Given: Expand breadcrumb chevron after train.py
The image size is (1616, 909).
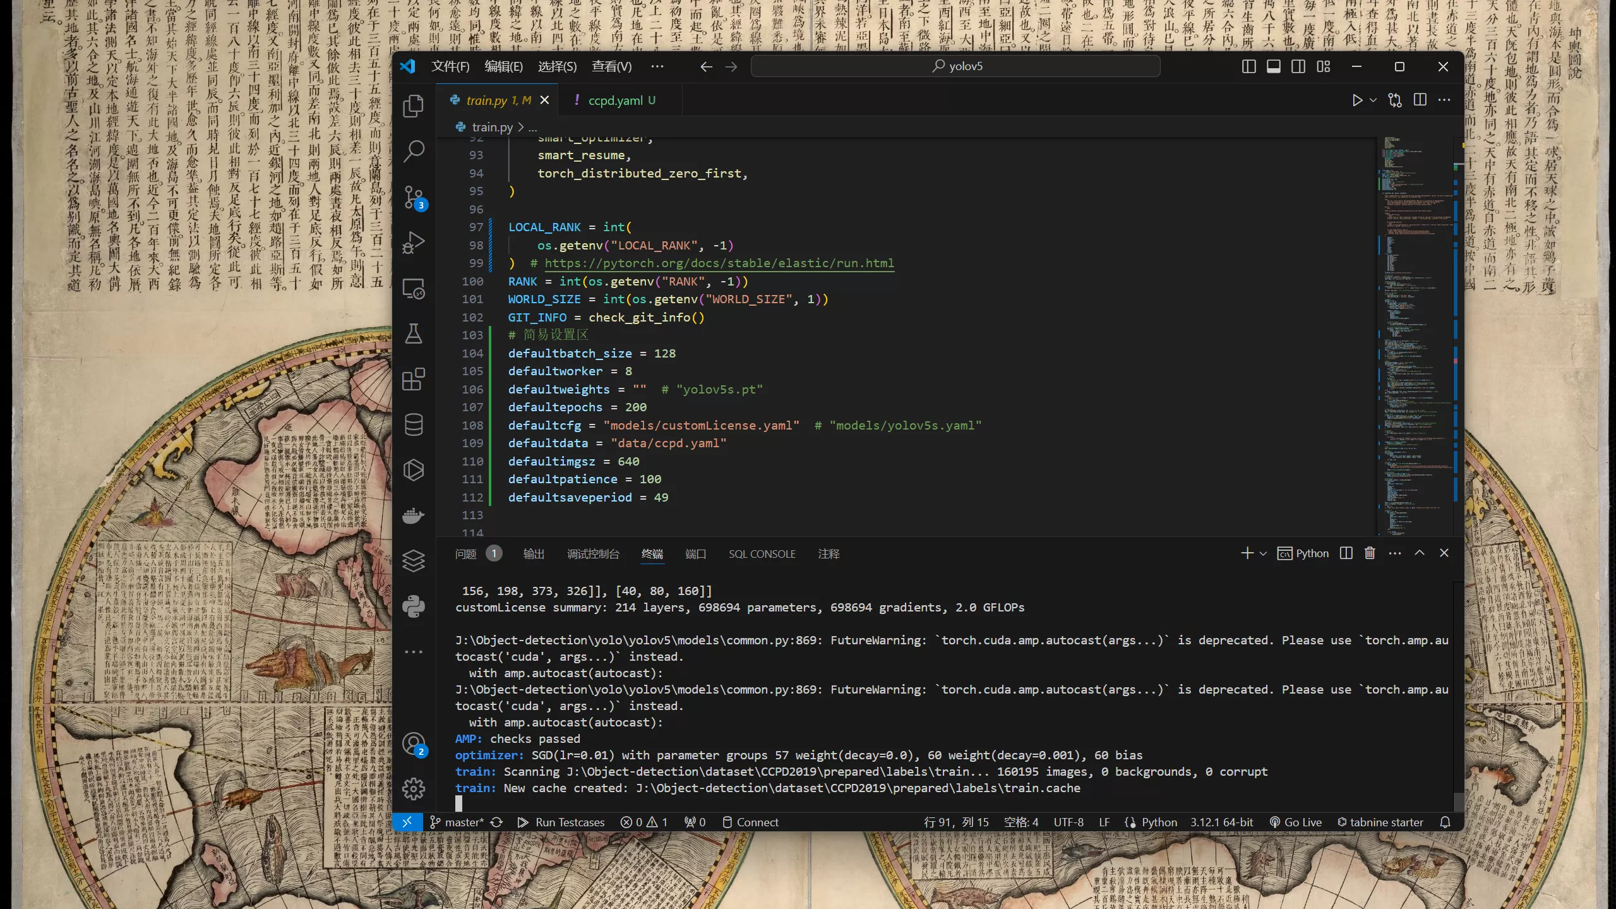Looking at the screenshot, I should tap(521, 127).
